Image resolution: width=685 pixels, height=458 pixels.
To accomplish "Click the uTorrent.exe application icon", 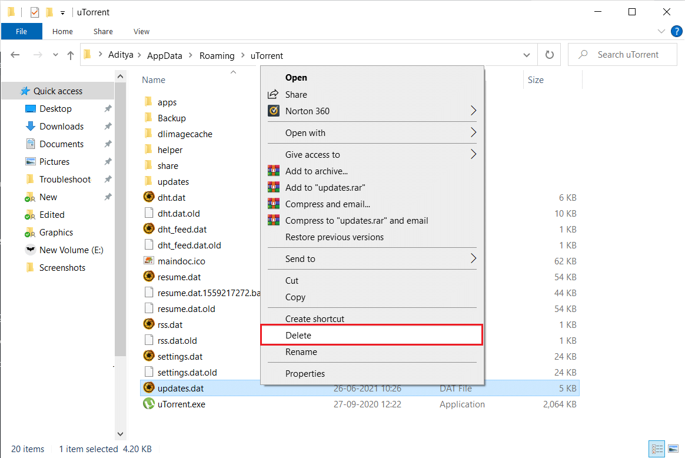I will pos(149,404).
